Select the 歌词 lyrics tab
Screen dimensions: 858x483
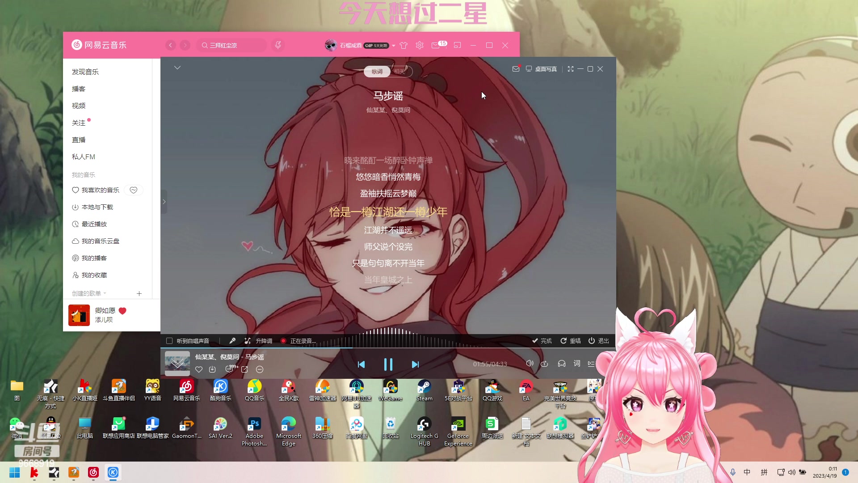click(x=377, y=72)
